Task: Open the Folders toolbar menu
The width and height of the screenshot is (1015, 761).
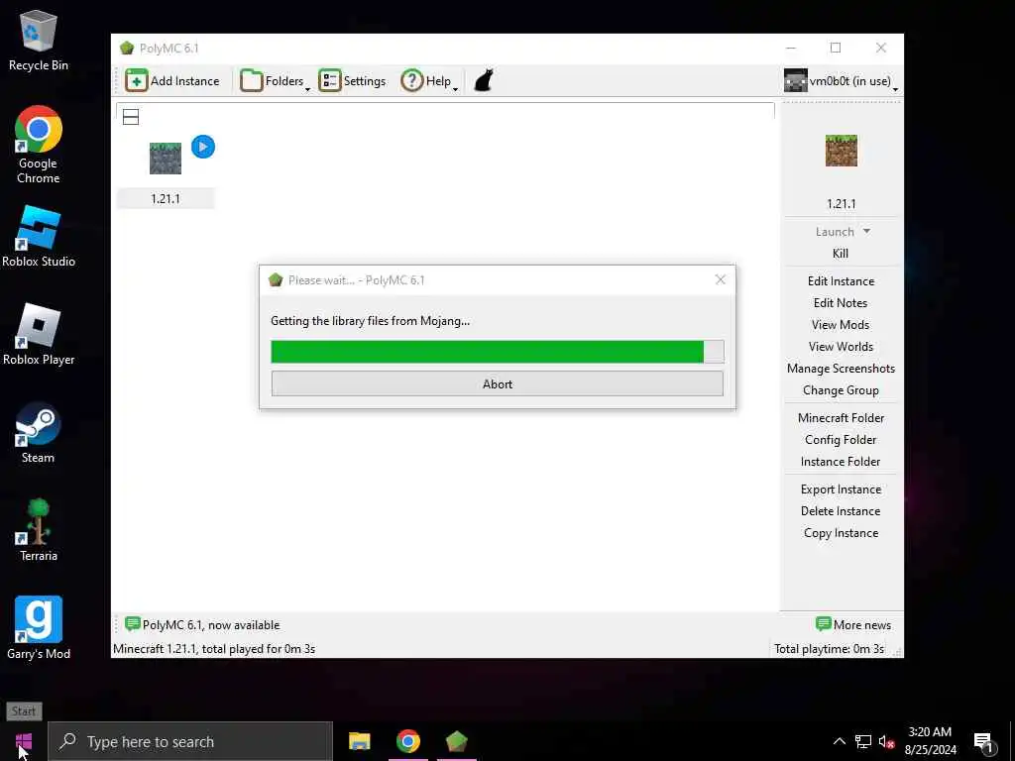Action: [276, 81]
